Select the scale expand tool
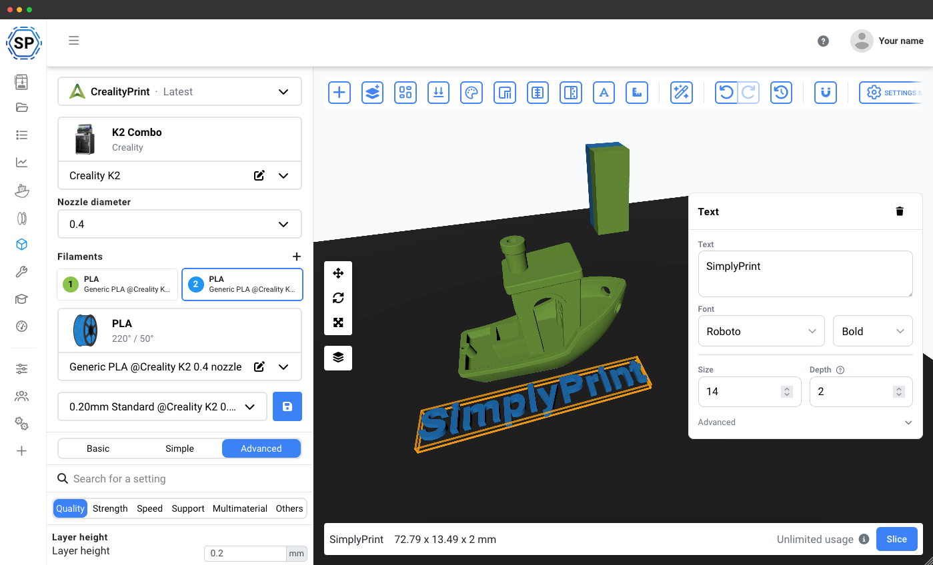The height and width of the screenshot is (565, 933). click(x=338, y=322)
